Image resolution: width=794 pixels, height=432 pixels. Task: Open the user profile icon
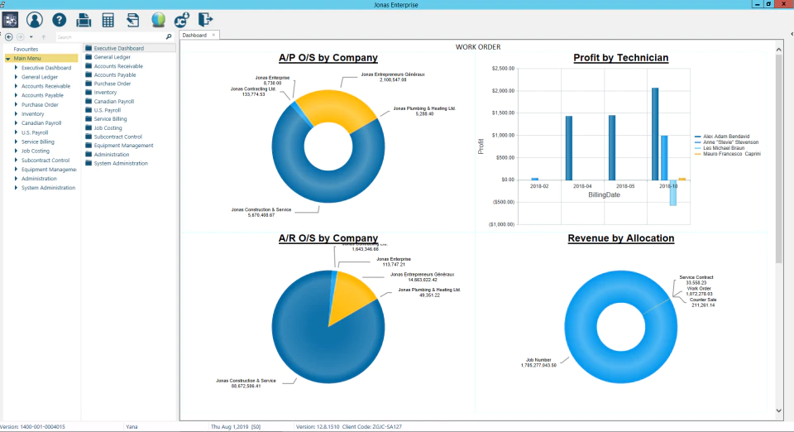click(35, 20)
